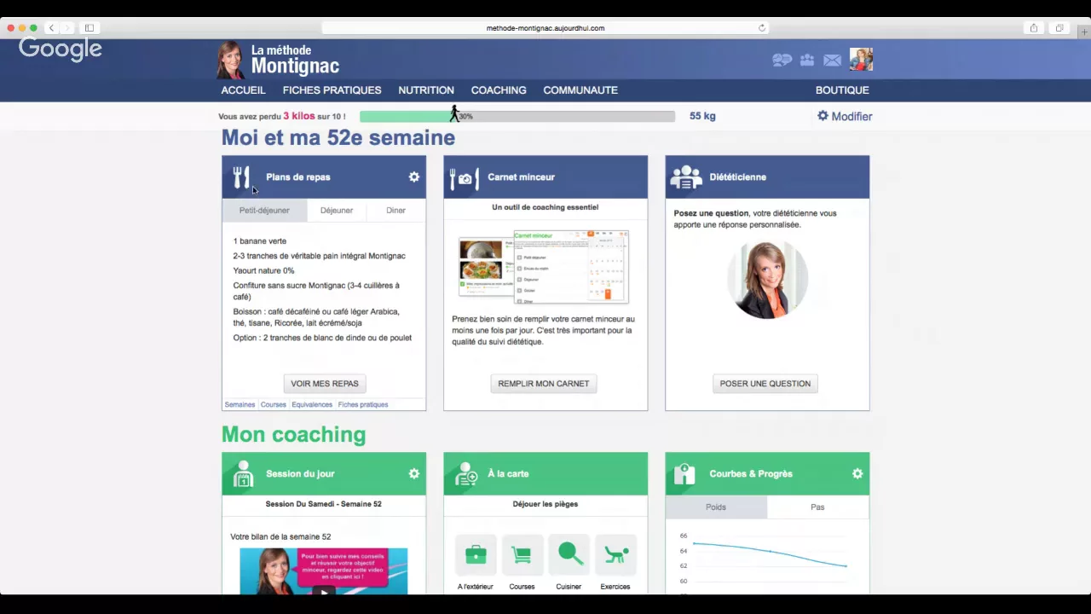The height and width of the screenshot is (614, 1091).
Task: Click the Modifier link
Action: [x=845, y=116]
